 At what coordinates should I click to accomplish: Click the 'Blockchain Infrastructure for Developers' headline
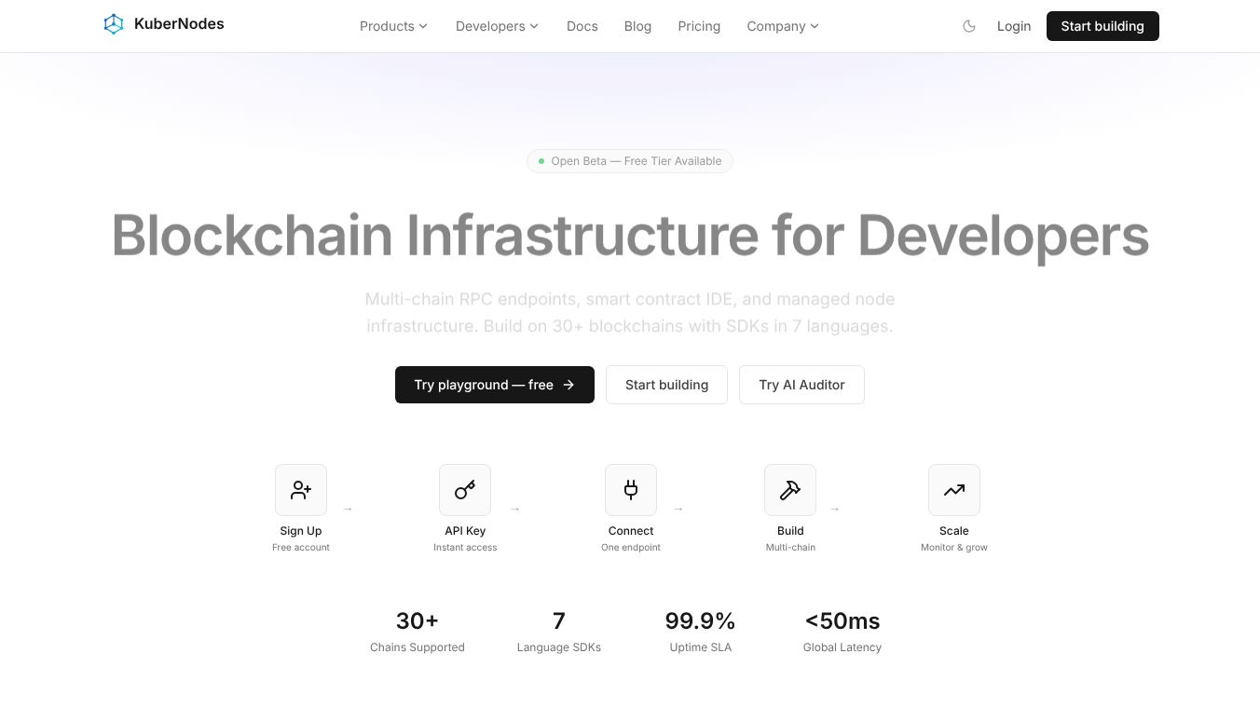pyautogui.click(x=630, y=235)
